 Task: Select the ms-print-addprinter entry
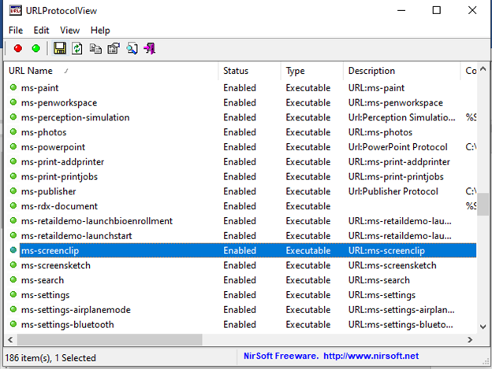pos(62,162)
